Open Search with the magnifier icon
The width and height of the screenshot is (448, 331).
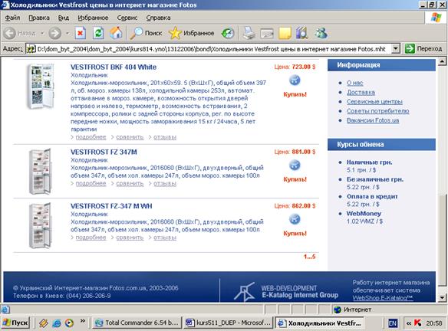[x=146, y=33]
